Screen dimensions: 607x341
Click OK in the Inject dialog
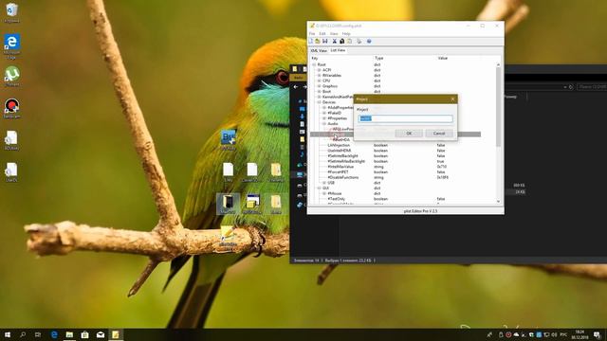pos(409,134)
